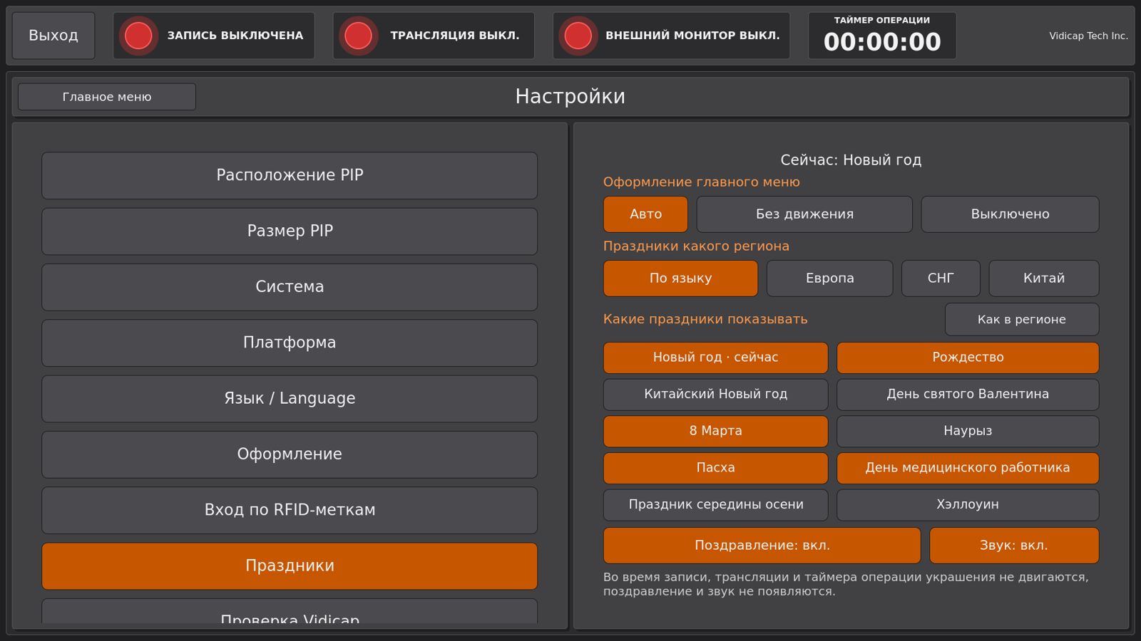Viewport: 1141px width, 641px height.
Task: Choose Китай holiday region
Action: click(x=1044, y=278)
